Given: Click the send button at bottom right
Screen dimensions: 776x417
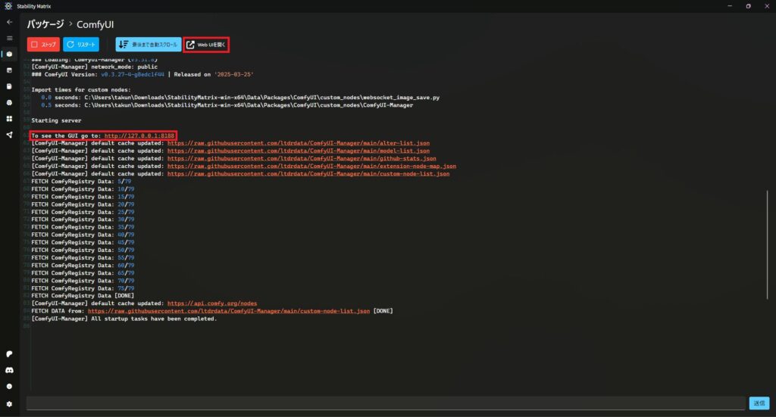Looking at the screenshot, I should (759, 403).
